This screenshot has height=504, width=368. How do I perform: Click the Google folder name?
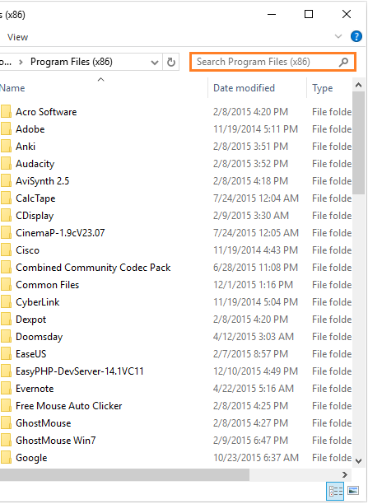(31, 458)
